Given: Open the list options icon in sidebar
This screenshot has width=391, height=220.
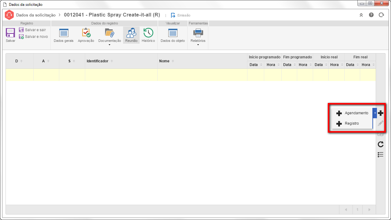Looking at the screenshot, I should pos(381,155).
